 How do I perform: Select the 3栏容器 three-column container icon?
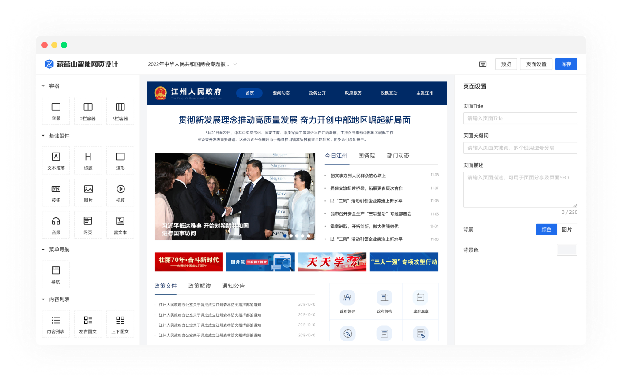click(120, 111)
